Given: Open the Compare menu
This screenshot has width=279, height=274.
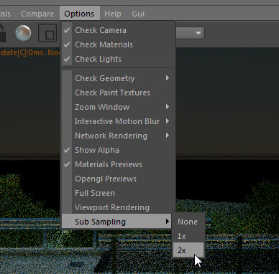Looking at the screenshot, I should coord(37,14).
